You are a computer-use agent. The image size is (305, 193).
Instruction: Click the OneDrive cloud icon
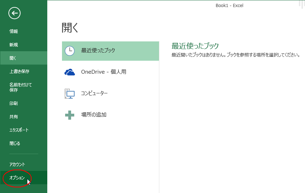[x=70, y=72]
